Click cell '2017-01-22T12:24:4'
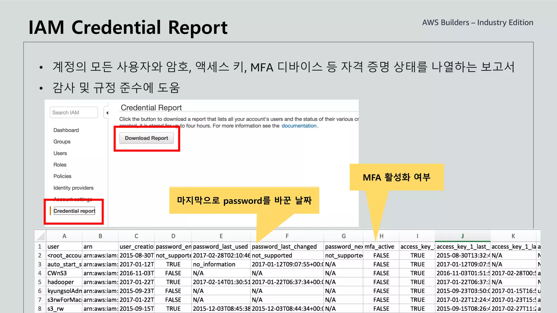The height and width of the screenshot is (313, 557). tap(463, 300)
